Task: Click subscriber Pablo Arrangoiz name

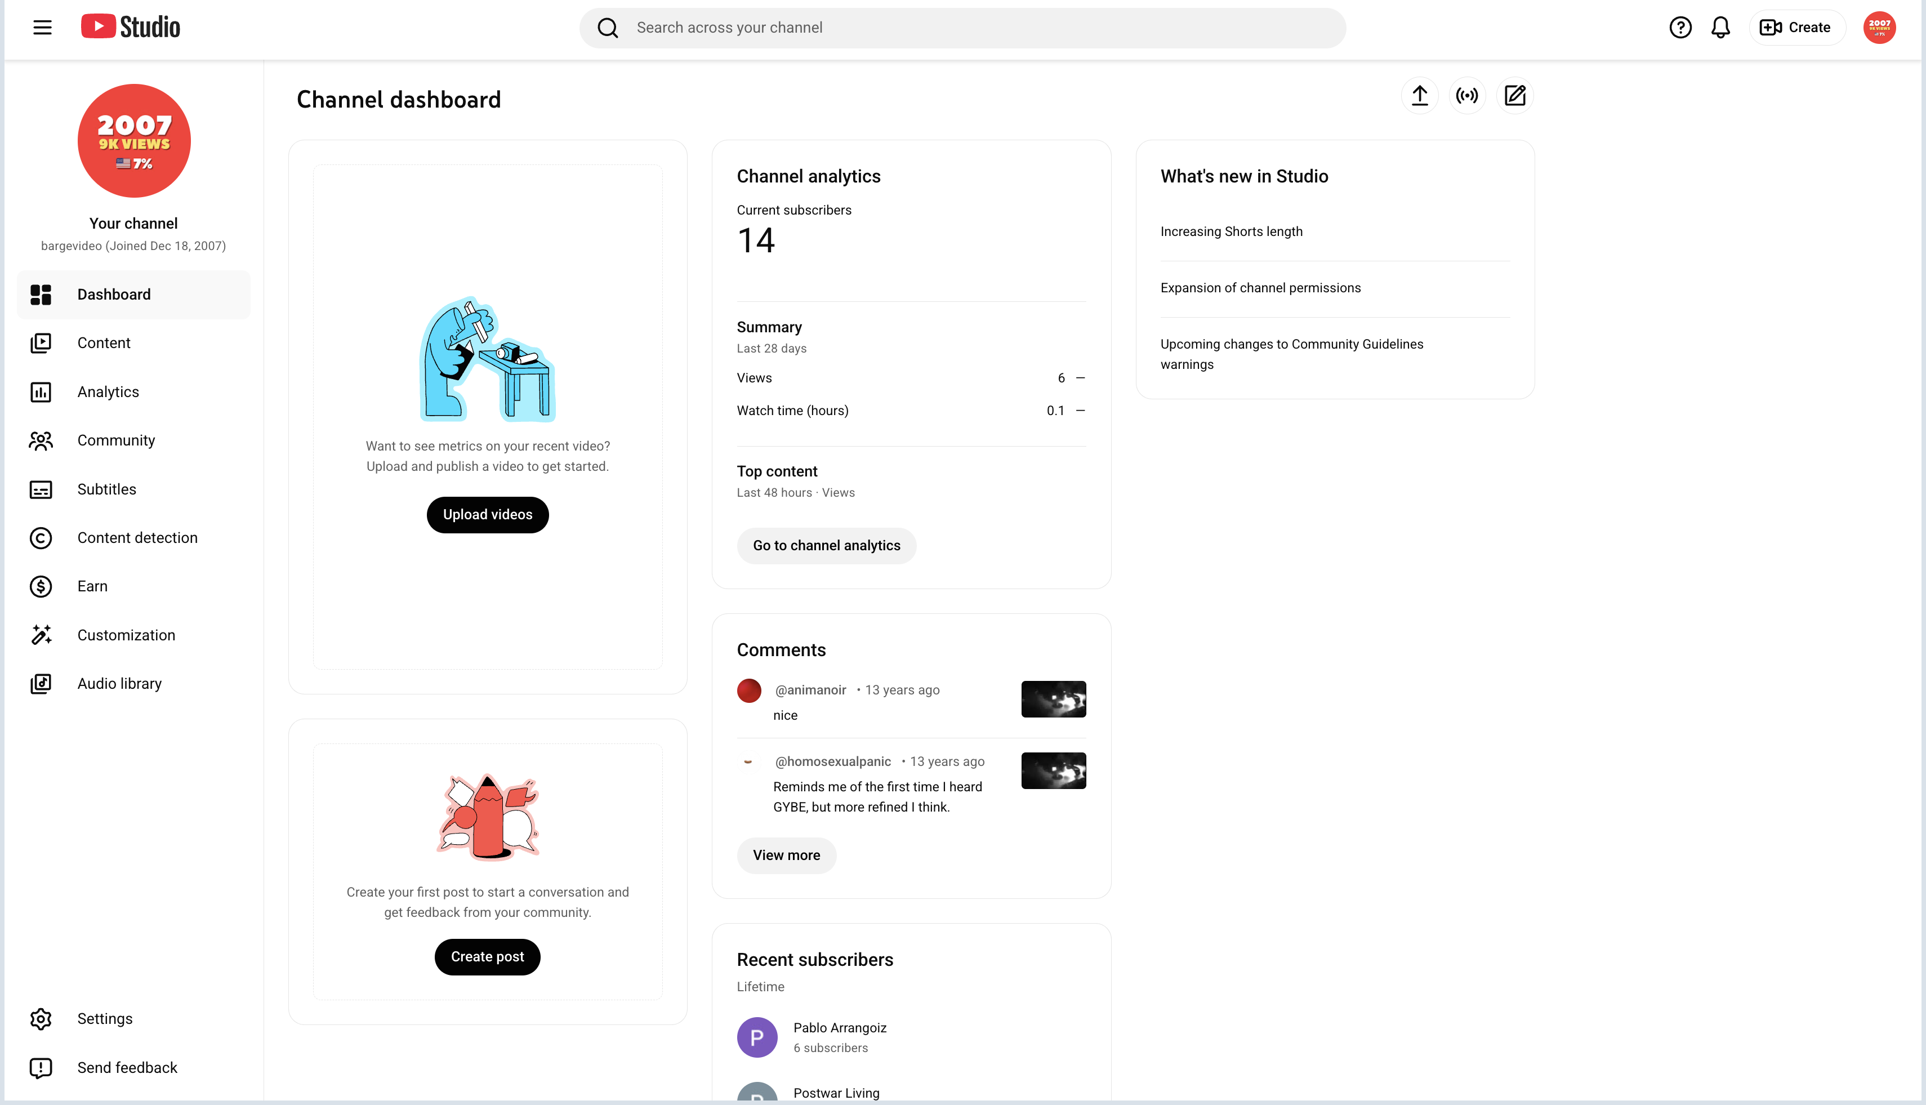Action: tap(839, 1028)
